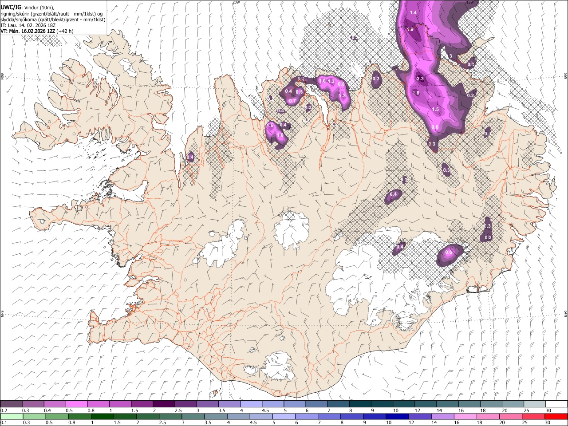568x426 pixels.
Task: Click the 0.8 snowfall value on the map
Action: (x=341, y=84)
